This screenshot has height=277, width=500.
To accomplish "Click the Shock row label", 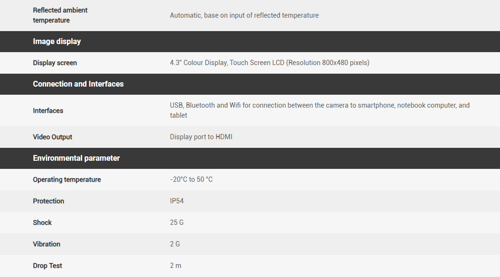I will pyautogui.click(x=43, y=222).
